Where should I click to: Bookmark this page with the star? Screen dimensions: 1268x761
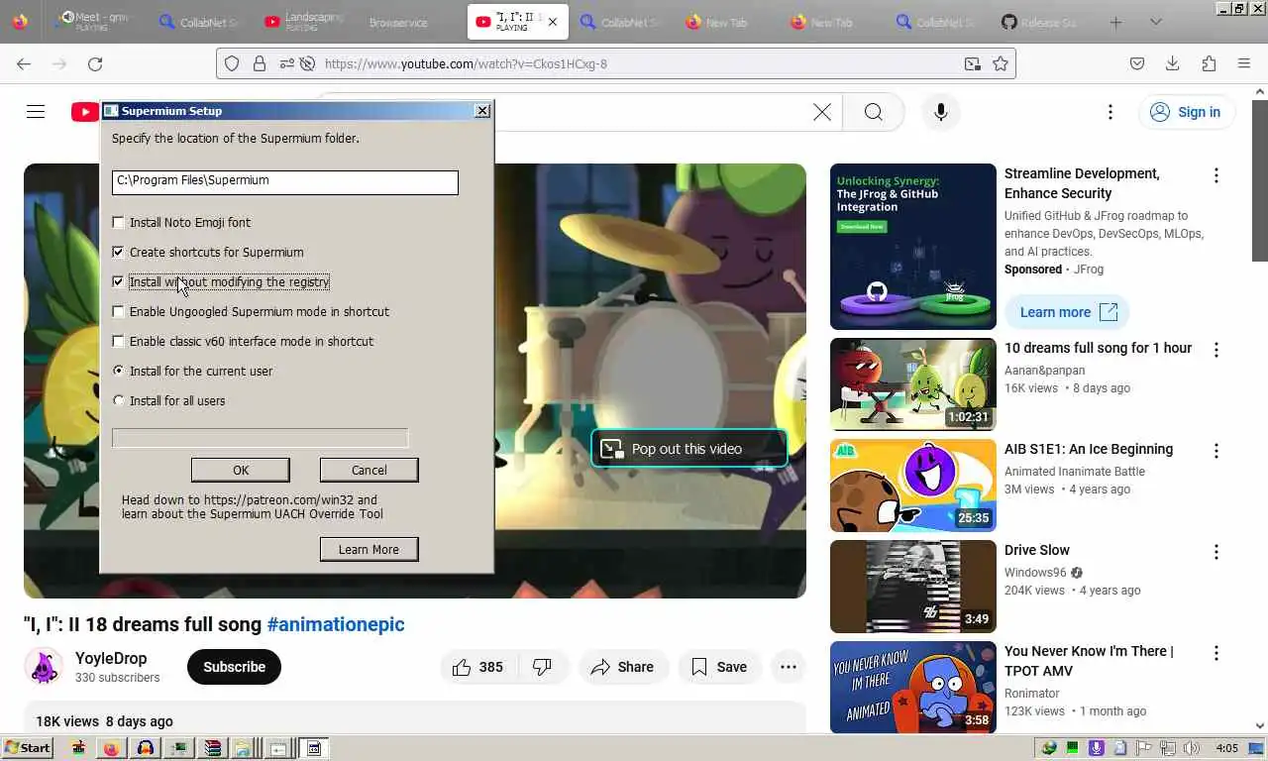(1001, 63)
